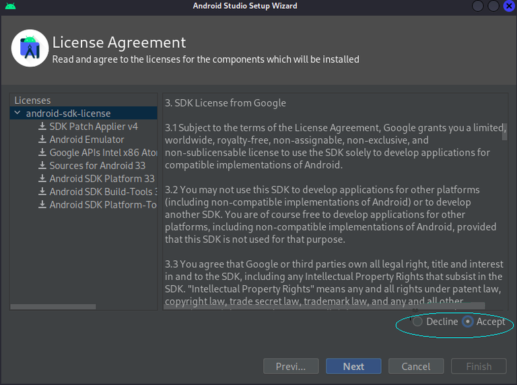Collapse the android-sdk-license tree node
This screenshot has width=517, height=385.
pos(18,114)
